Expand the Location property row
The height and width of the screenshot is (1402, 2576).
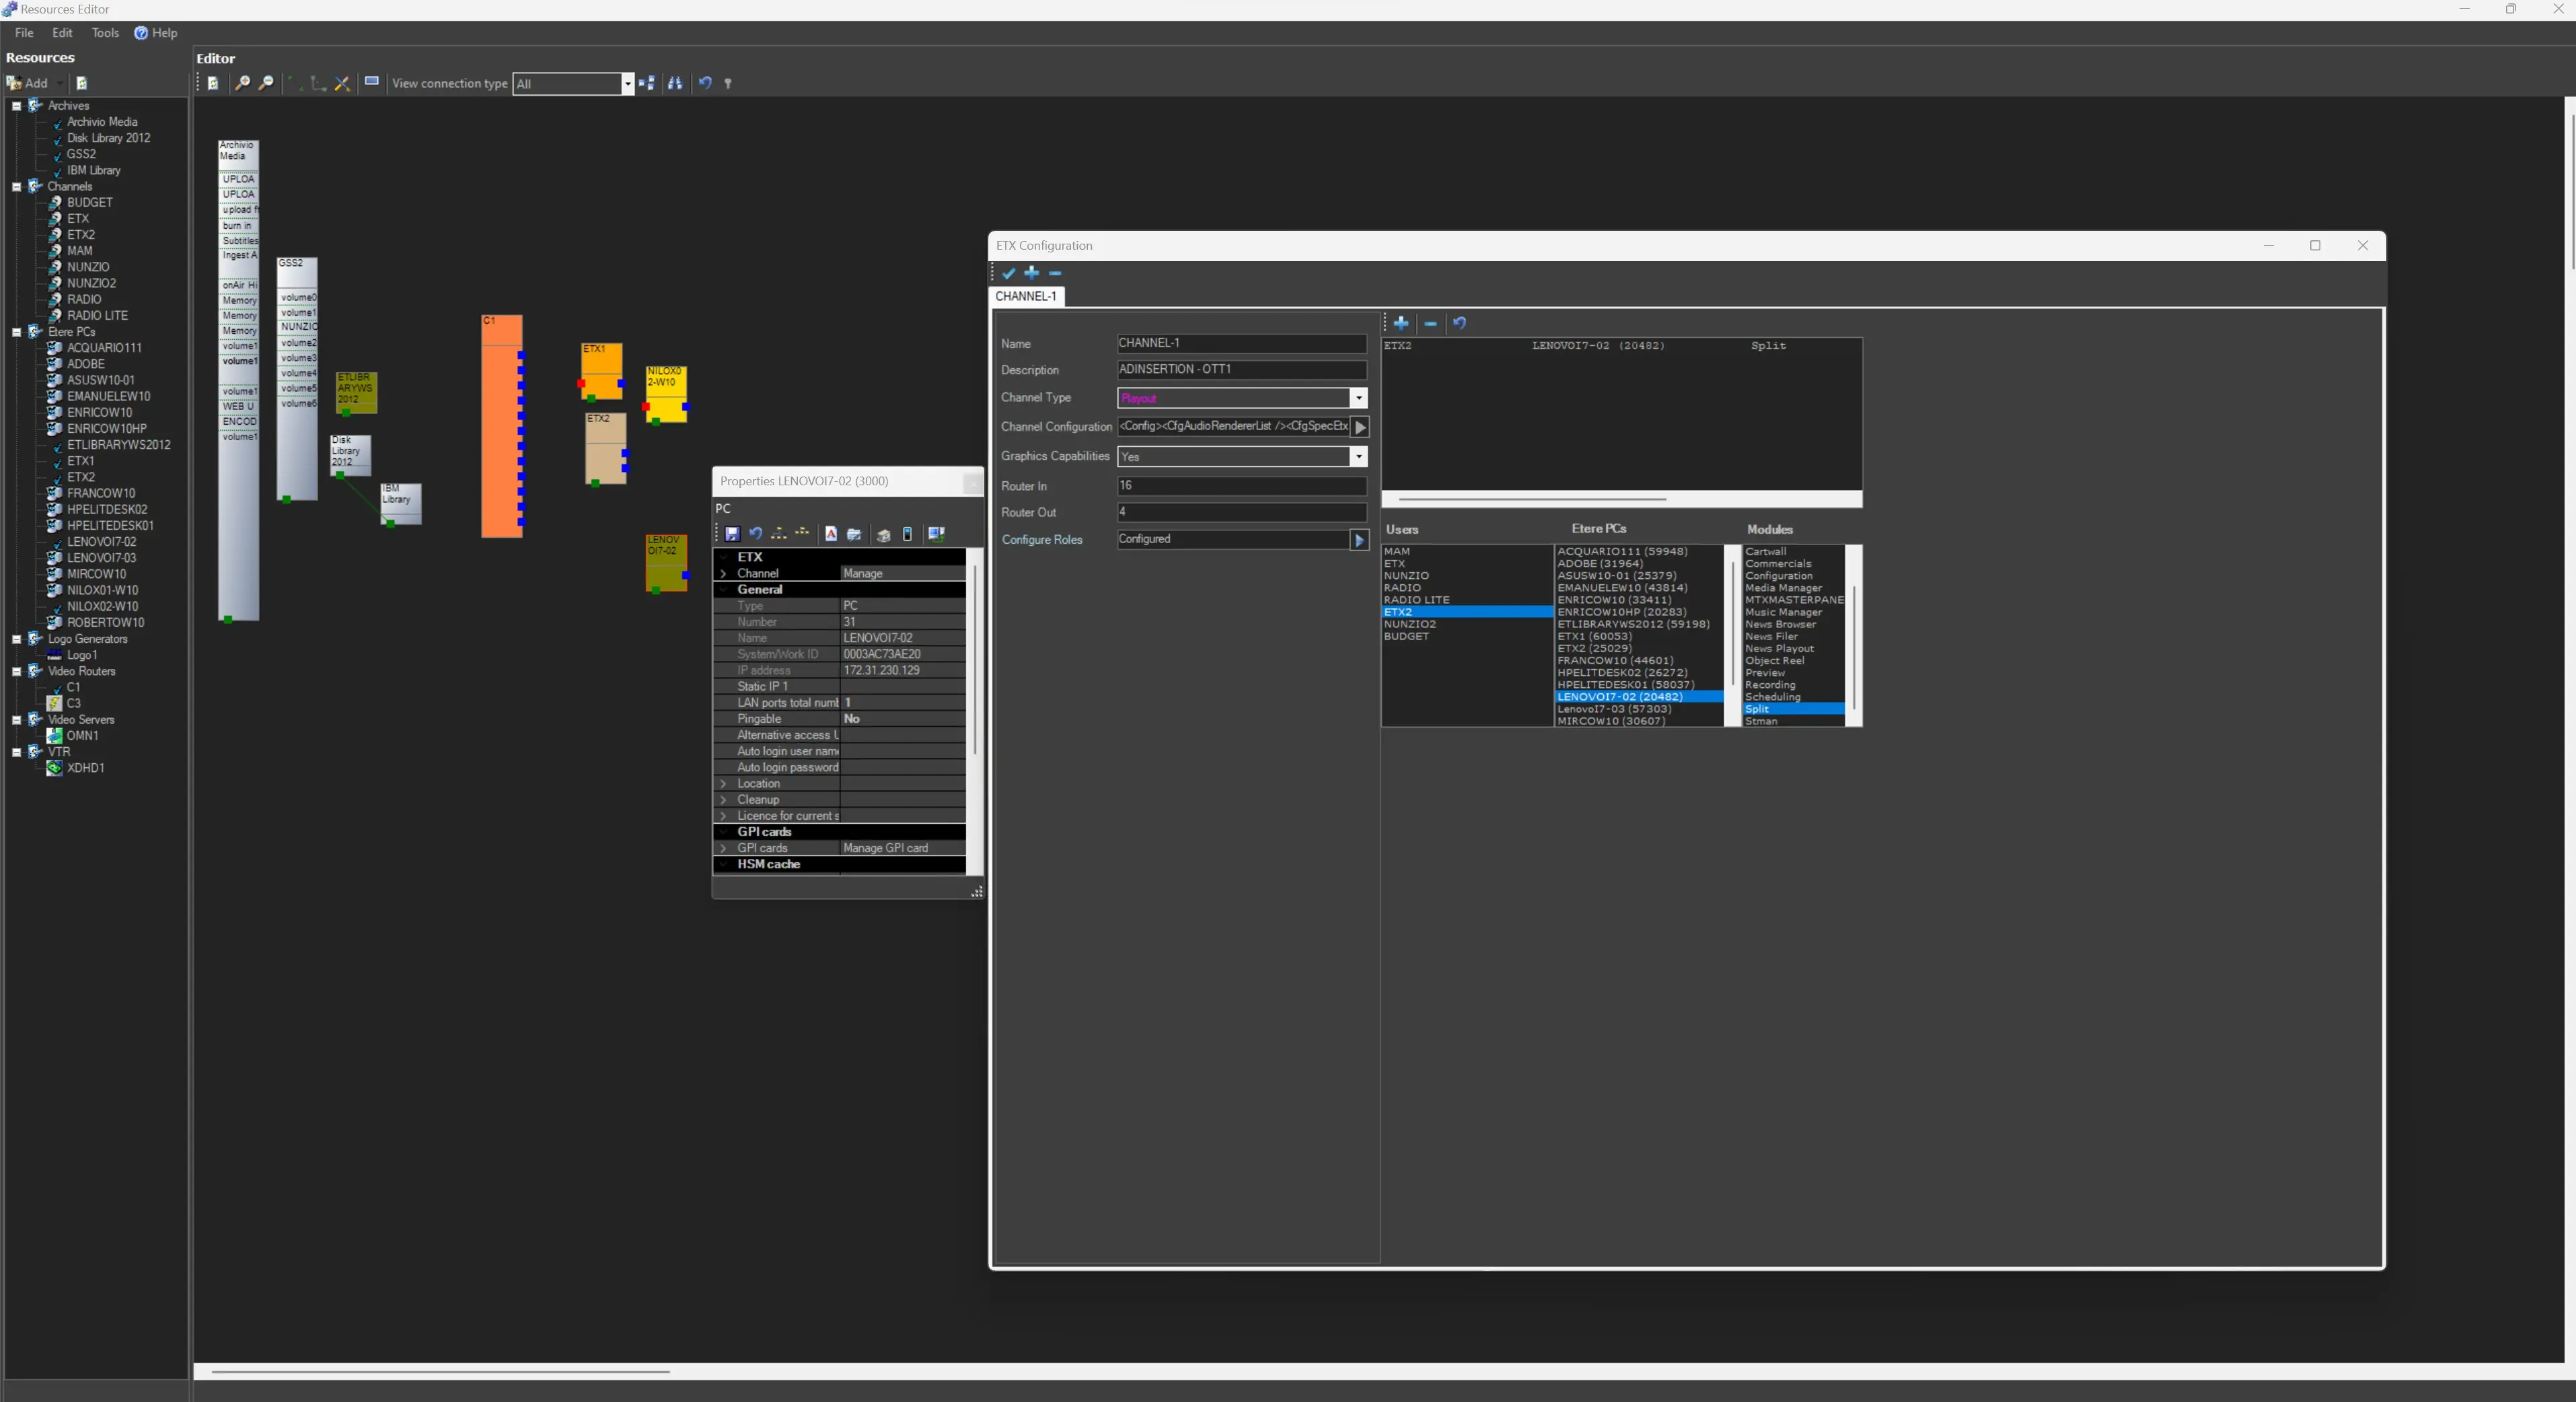[723, 783]
